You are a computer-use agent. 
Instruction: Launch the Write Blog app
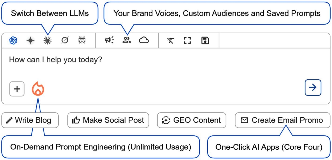(x=30, y=120)
